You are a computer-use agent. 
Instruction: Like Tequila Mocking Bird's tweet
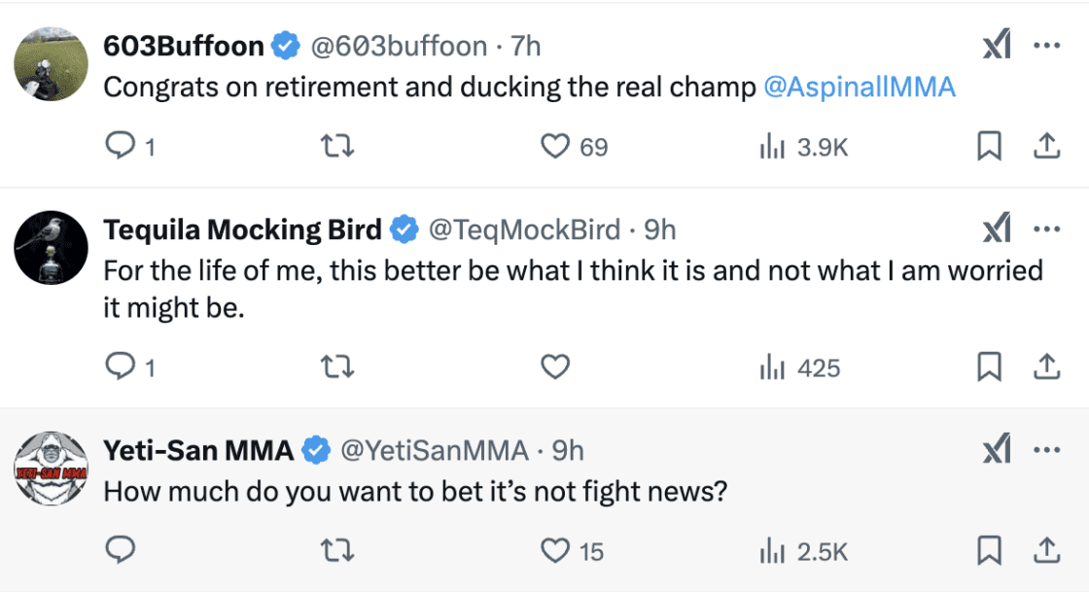coord(554,367)
